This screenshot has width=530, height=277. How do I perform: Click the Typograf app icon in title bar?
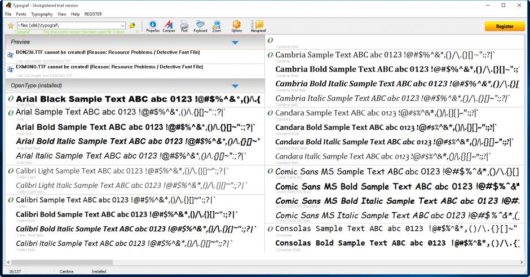pos(8,5)
